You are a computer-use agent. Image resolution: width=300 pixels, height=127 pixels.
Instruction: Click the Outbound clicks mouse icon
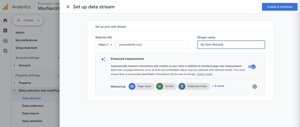182,86
